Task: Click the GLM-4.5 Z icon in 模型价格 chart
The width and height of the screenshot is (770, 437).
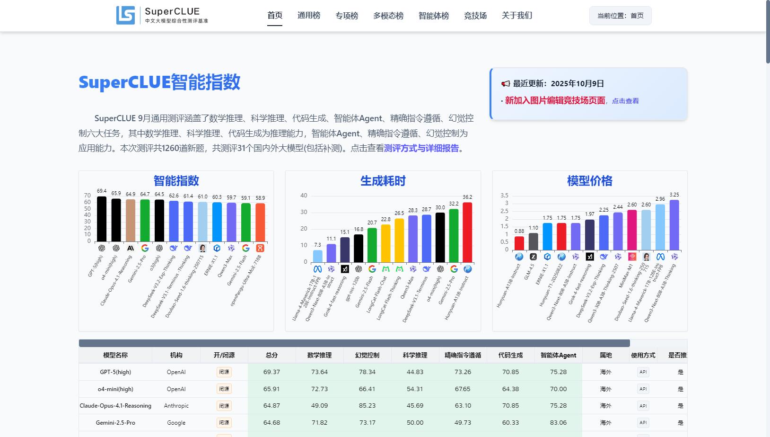Action: tap(533, 257)
